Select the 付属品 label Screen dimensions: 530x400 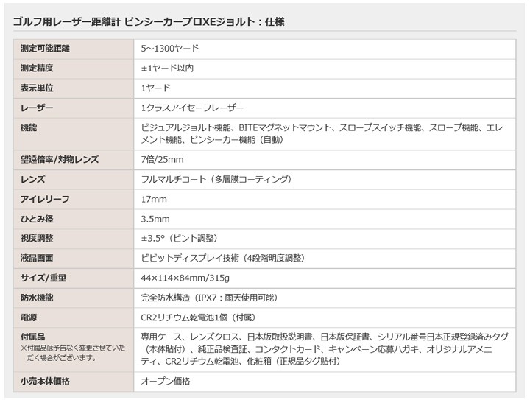point(33,337)
